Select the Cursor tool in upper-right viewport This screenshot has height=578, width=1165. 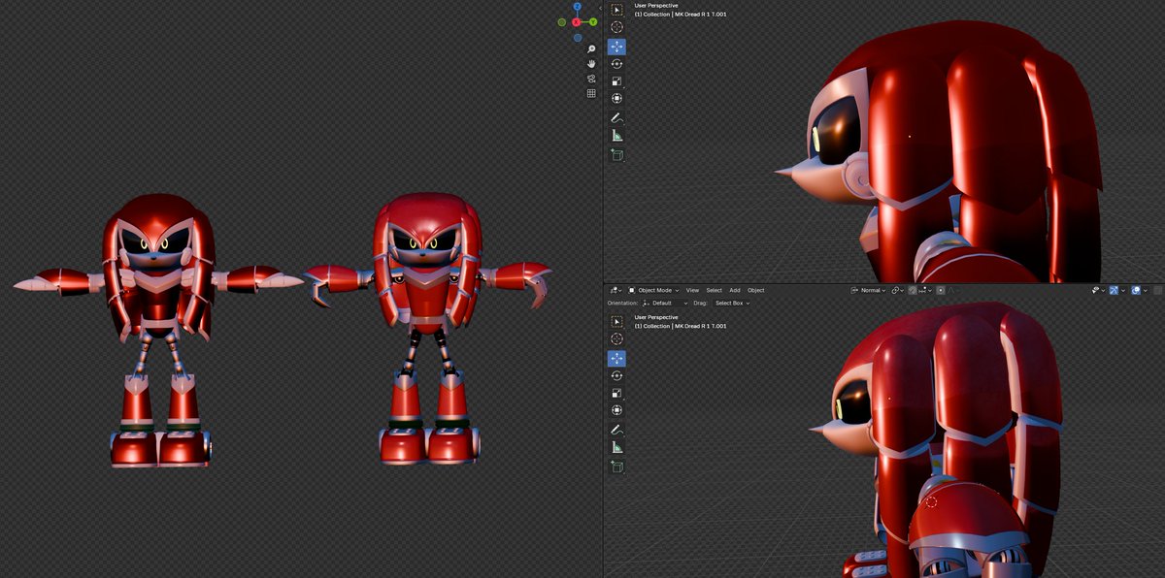pos(616,27)
